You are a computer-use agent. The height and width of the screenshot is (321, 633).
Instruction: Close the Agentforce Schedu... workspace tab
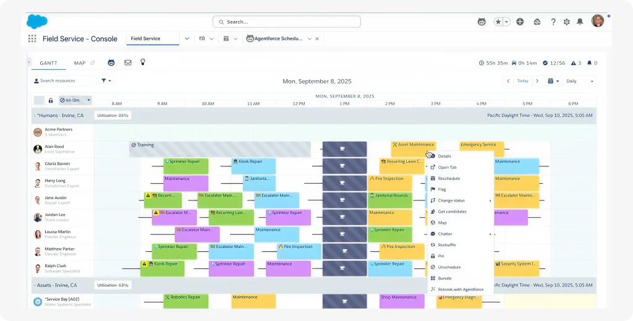click(x=317, y=39)
